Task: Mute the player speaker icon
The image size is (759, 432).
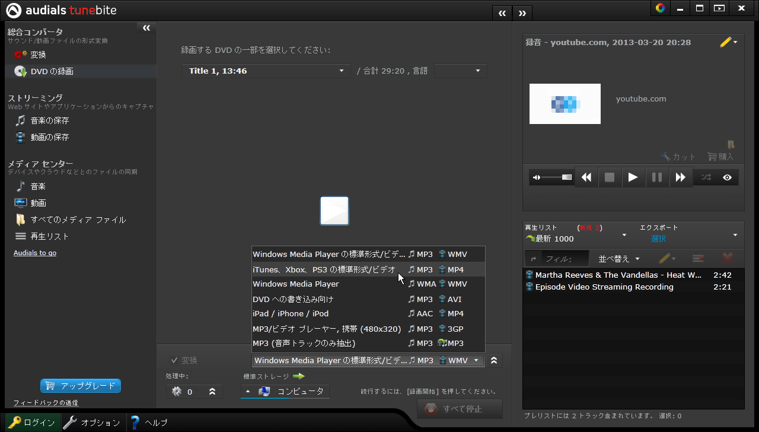Action: (537, 177)
